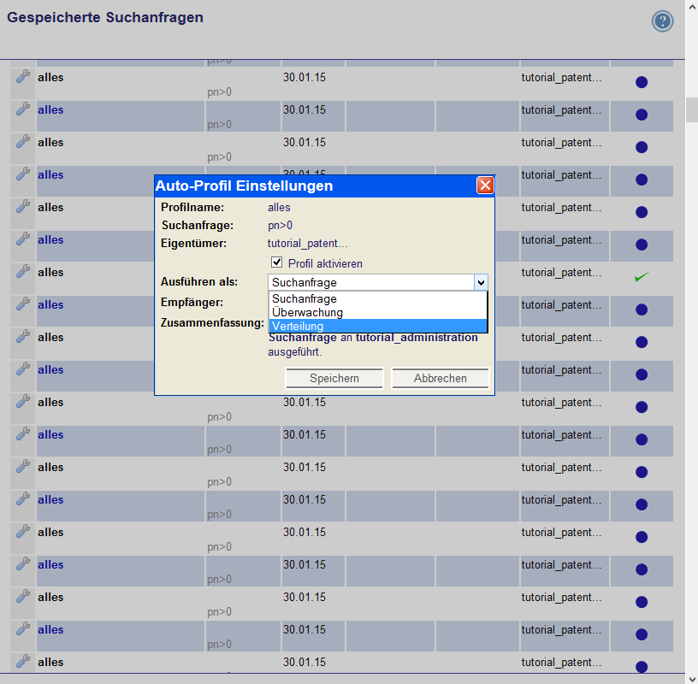698x684 pixels.
Task: Click the blue dot in the first fully visible row
Action: [642, 82]
